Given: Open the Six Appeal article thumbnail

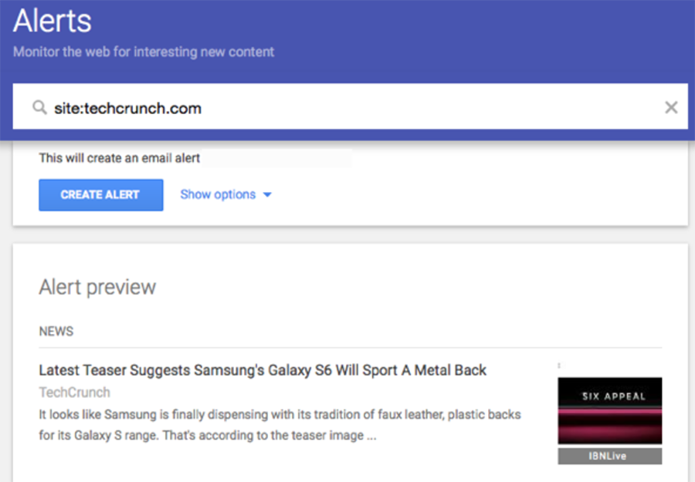Looking at the screenshot, I should coord(609,411).
